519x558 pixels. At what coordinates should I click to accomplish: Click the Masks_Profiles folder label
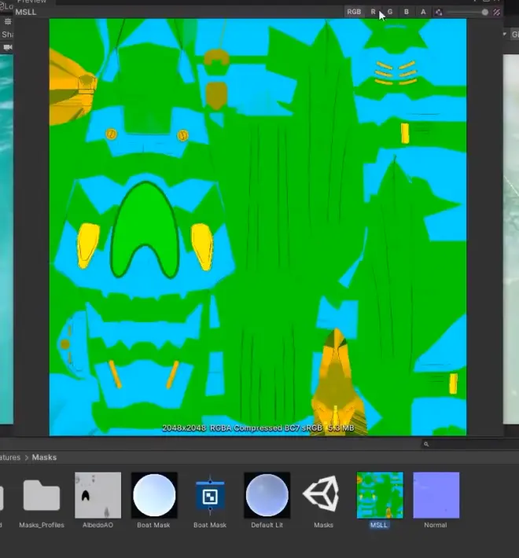[x=42, y=525]
